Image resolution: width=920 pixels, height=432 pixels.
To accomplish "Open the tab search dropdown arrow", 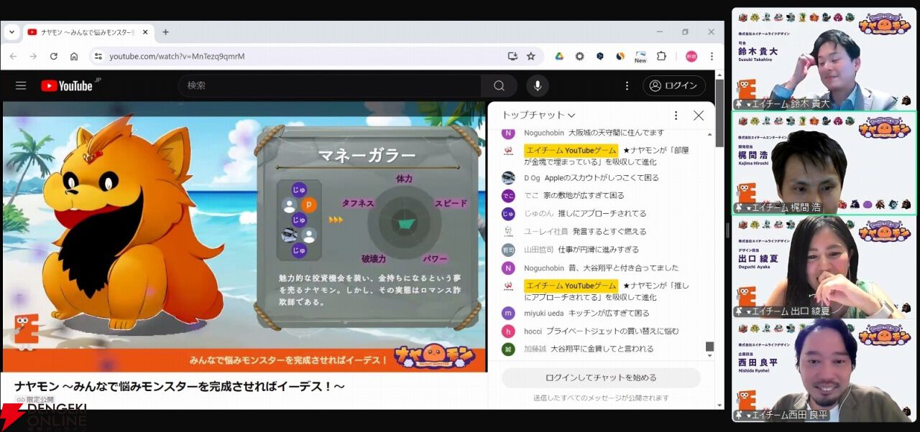I will (11, 32).
